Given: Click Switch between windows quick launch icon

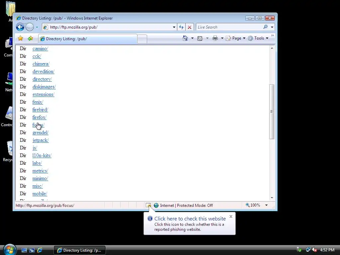Looking at the screenshot, I should (32, 250).
